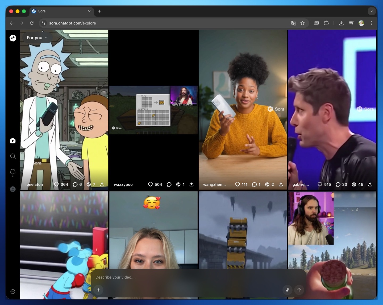This screenshot has height=305, width=383.
Task: Open media controls toolbar icon
Action: click(351, 23)
